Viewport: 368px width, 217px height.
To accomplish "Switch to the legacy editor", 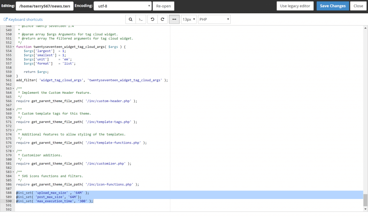I will pyautogui.click(x=295, y=6).
